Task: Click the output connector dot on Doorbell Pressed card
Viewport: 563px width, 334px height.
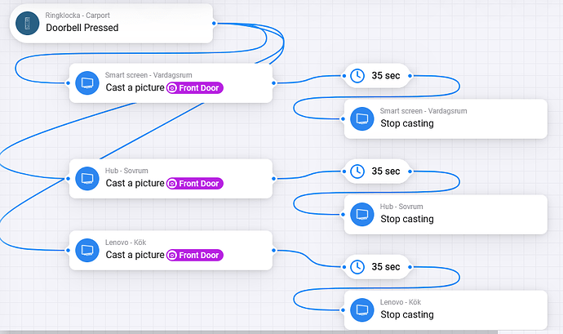Action: pyautogui.click(x=214, y=24)
